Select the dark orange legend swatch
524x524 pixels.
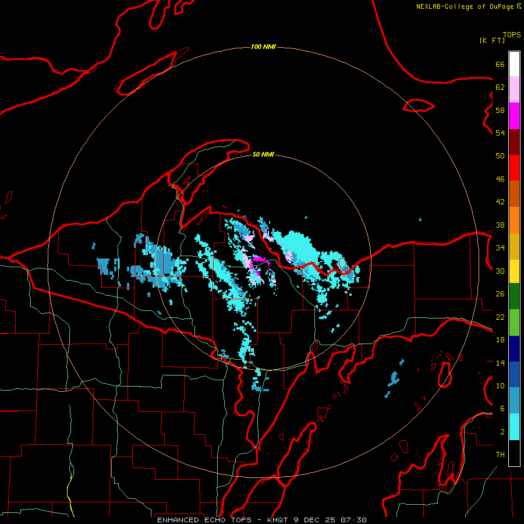514,193
